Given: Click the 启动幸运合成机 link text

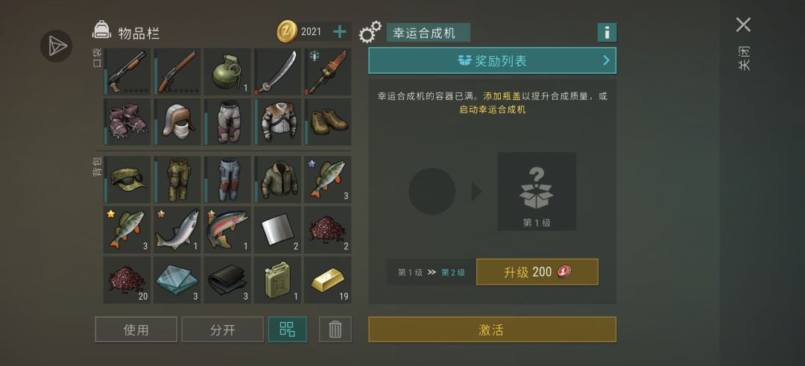Looking at the screenshot, I should point(493,110).
